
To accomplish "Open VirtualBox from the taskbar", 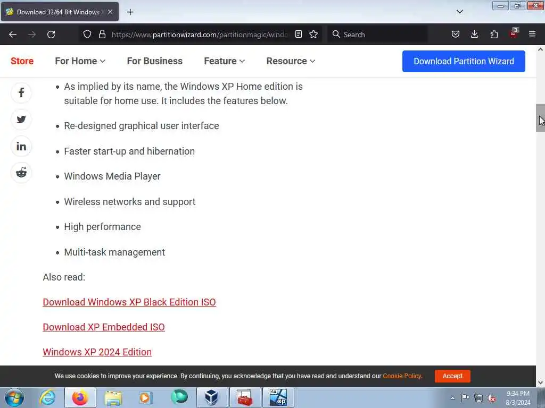I will tap(212, 397).
